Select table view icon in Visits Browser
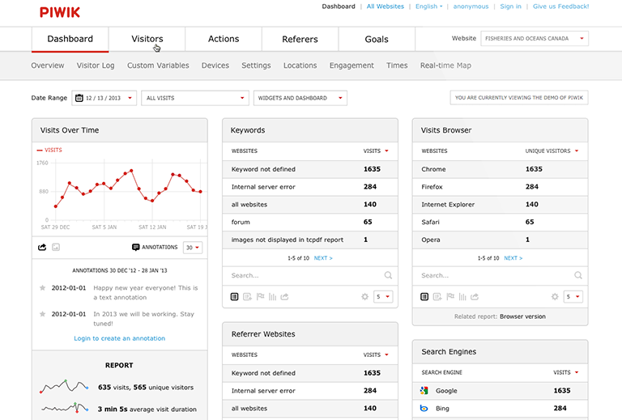This screenshot has height=420, width=622. (x=424, y=297)
